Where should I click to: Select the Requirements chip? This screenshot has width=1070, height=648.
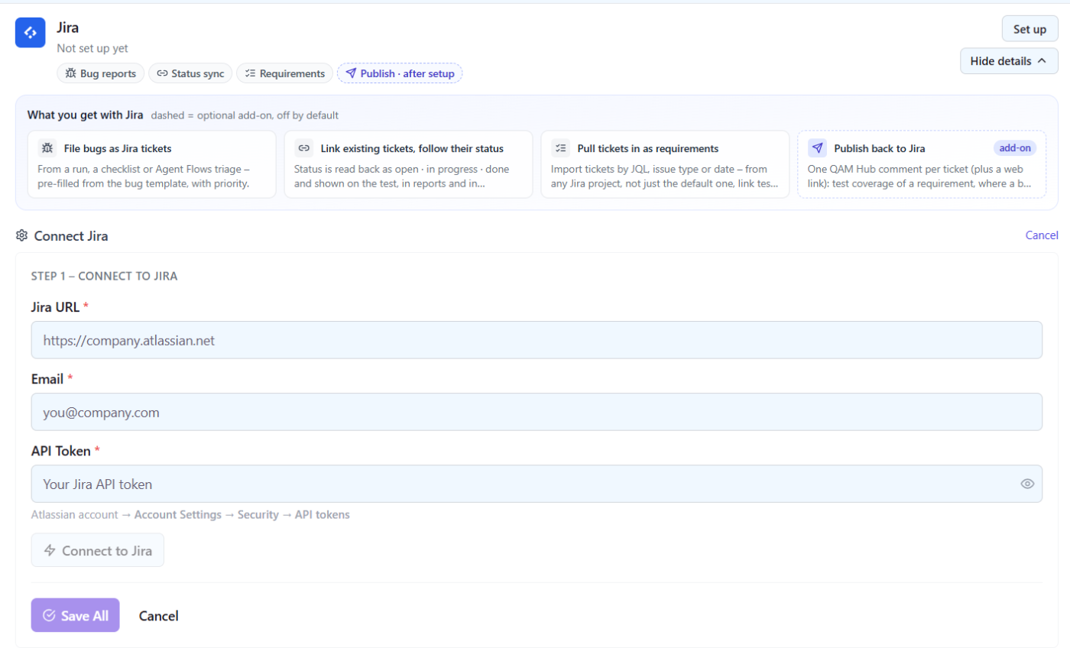click(x=285, y=73)
